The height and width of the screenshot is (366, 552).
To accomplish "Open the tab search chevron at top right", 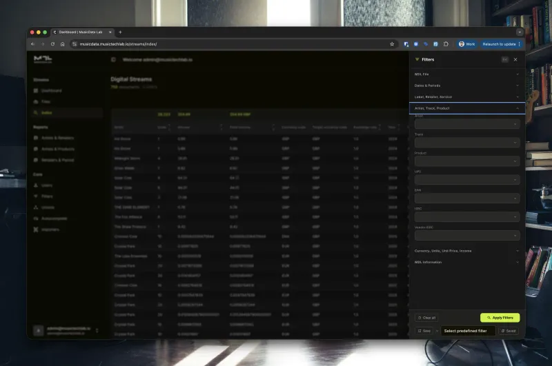I will 520,32.
